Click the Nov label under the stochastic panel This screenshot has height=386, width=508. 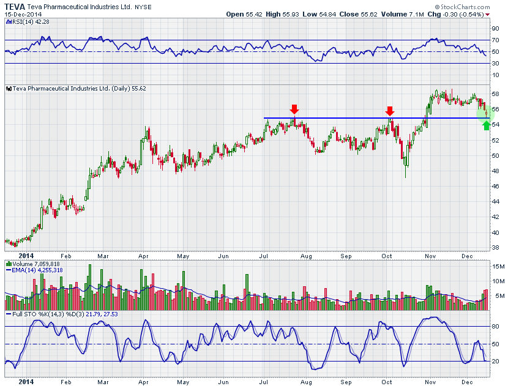click(x=430, y=382)
